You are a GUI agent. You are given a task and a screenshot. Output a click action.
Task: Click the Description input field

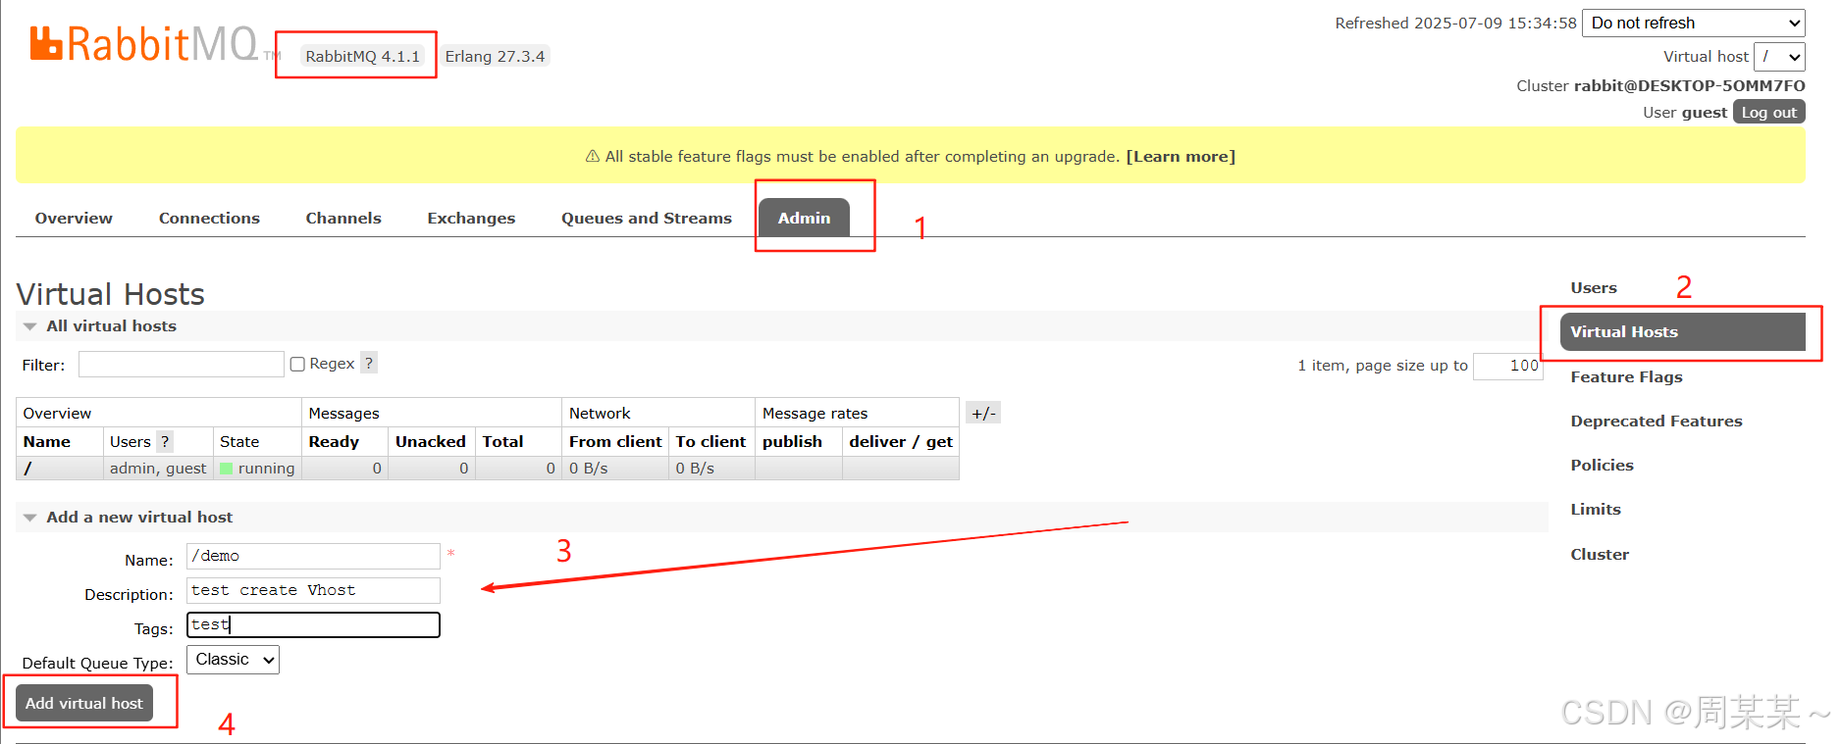313,590
